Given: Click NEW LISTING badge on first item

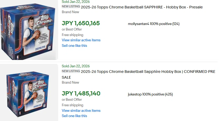Looking at the screenshot, I should (x=71, y=7).
